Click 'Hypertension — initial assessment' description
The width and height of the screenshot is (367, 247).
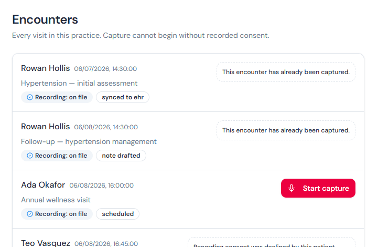point(79,83)
